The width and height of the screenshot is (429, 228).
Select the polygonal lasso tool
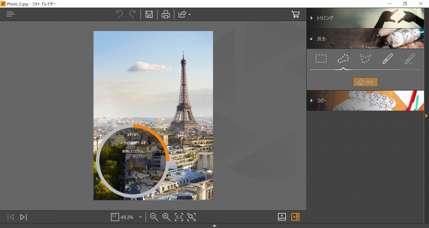[365, 59]
